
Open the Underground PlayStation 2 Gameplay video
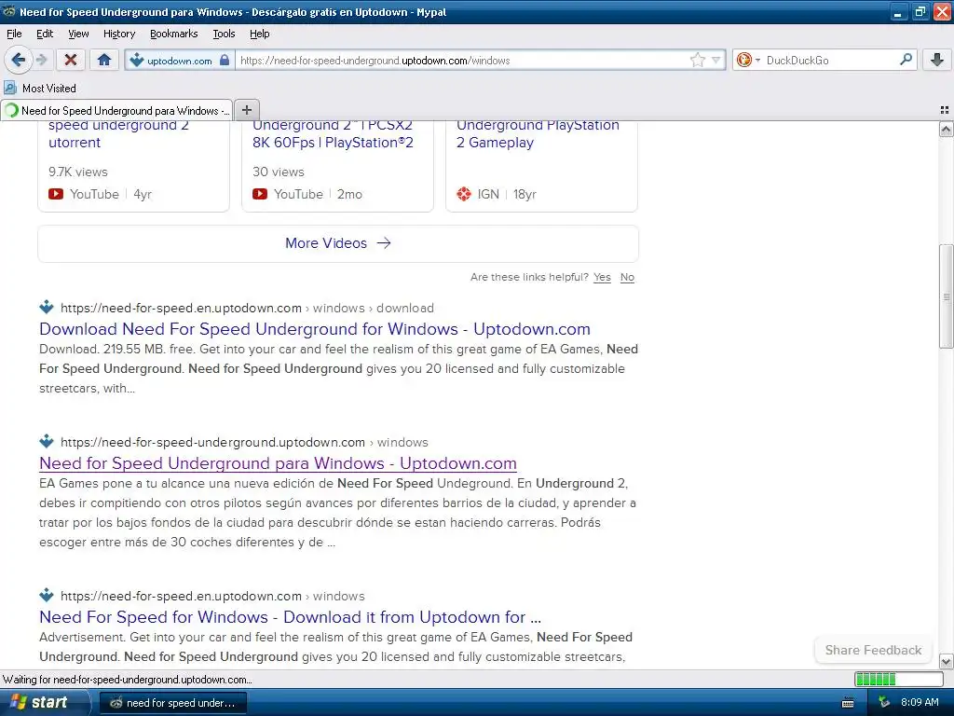(x=538, y=134)
